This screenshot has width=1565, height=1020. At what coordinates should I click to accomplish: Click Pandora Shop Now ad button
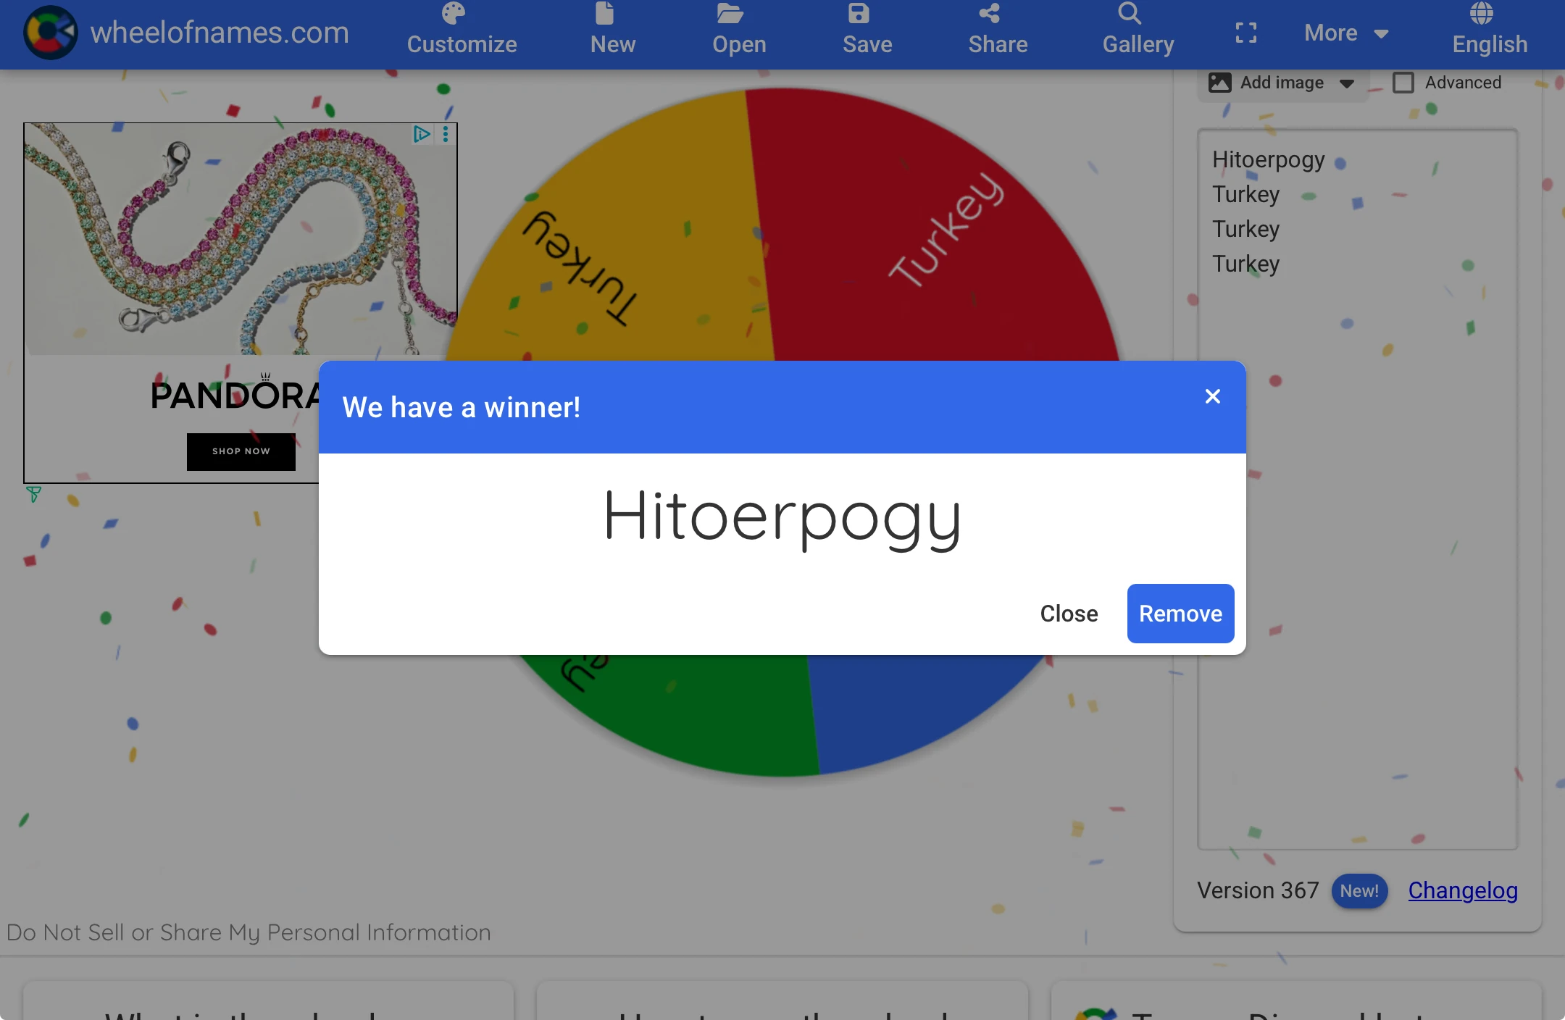pos(241,451)
